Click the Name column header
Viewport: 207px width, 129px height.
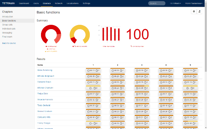pyautogui.click(x=40, y=65)
